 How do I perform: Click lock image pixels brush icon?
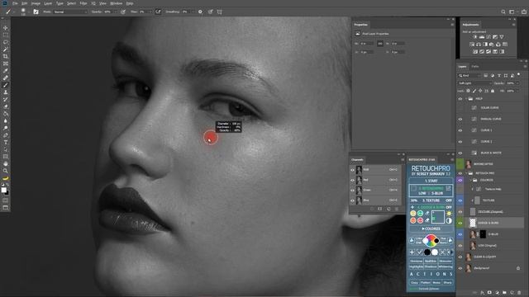pyautogui.click(x=474, y=91)
